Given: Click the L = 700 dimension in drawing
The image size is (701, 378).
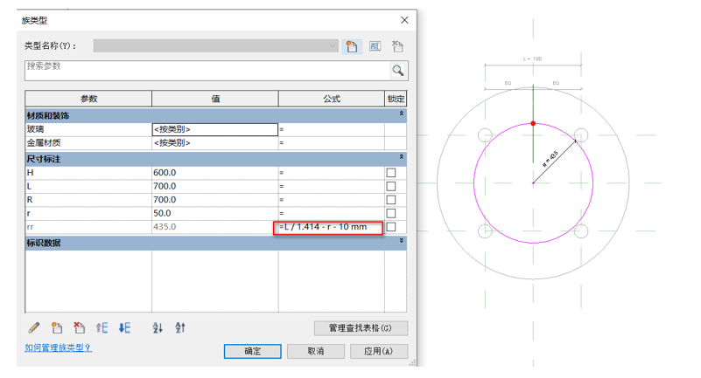Looking at the screenshot, I should point(532,58).
